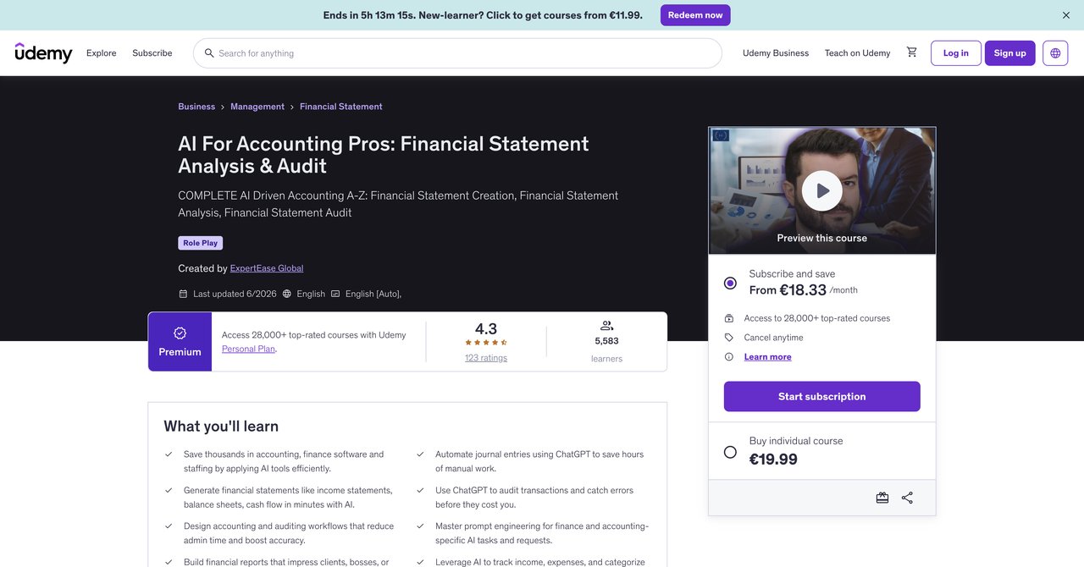
Task: Select Subscribe and save radio option
Action: pos(730,283)
